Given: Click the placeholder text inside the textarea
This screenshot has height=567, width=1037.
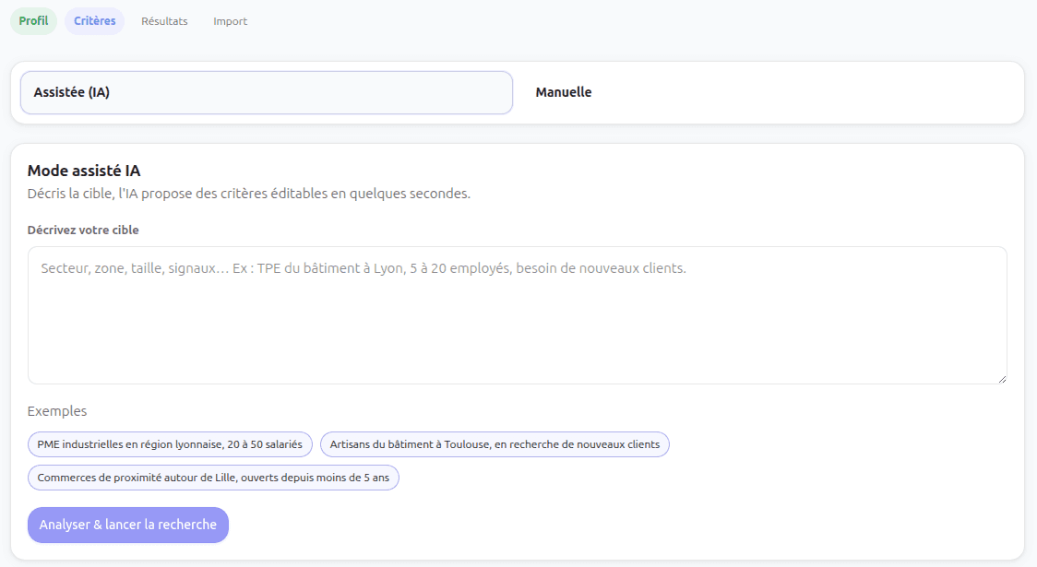Looking at the screenshot, I should click(362, 268).
